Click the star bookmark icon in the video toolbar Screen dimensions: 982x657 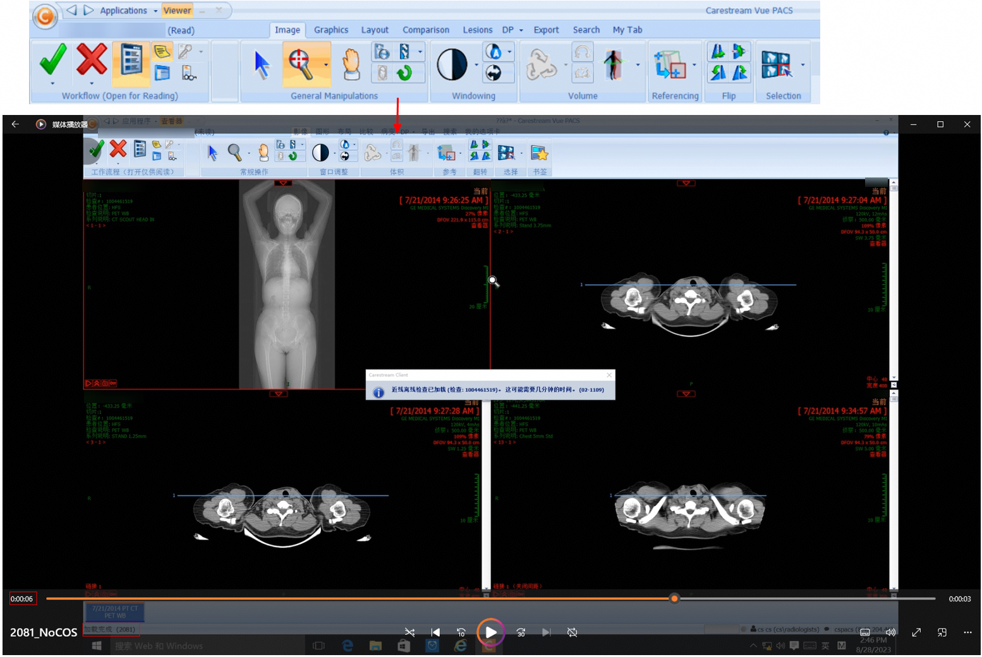point(539,153)
